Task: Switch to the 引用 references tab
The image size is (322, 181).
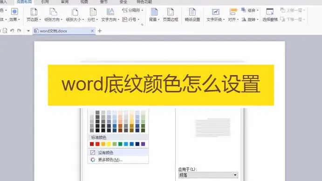Action: (x=45, y=2)
